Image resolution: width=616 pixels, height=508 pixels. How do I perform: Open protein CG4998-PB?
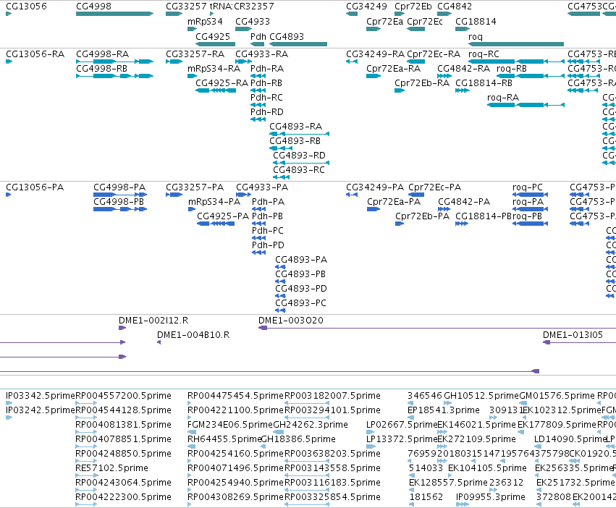119,202
